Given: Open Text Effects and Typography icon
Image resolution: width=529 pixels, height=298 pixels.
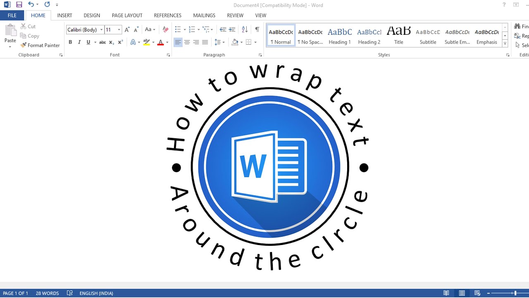Looking at the screenshot, I should [133, 42].
